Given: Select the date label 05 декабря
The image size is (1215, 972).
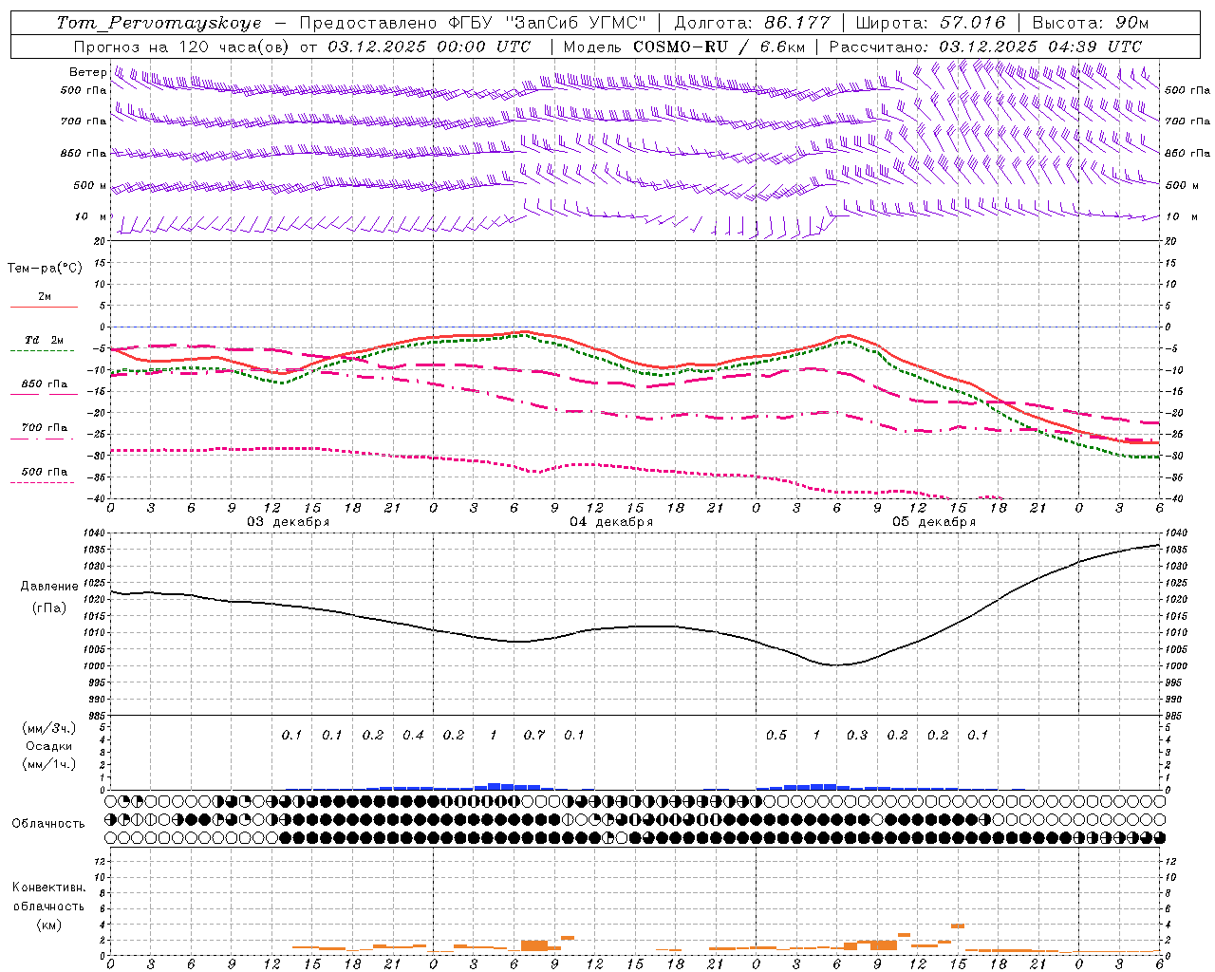Looking at the screenshot, I should click(934, 521).
